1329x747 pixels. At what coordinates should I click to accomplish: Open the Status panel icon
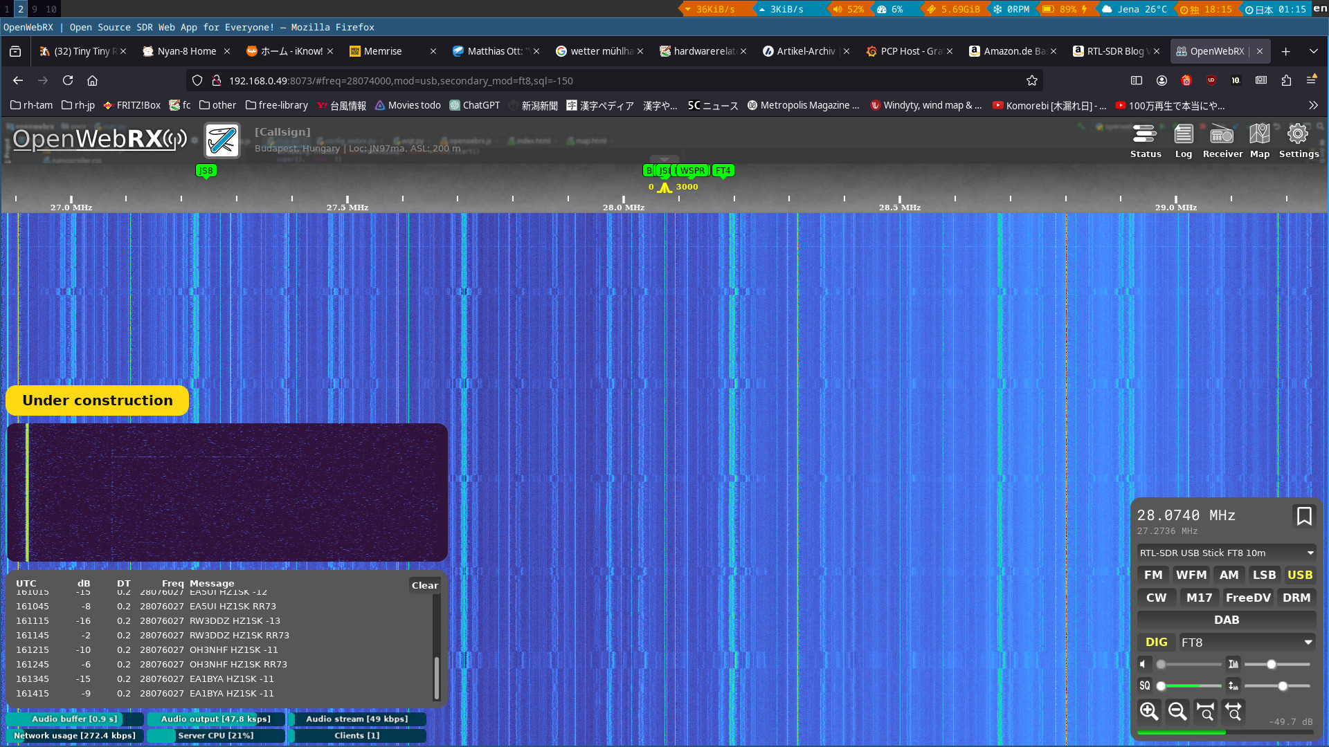[1145, 141]
